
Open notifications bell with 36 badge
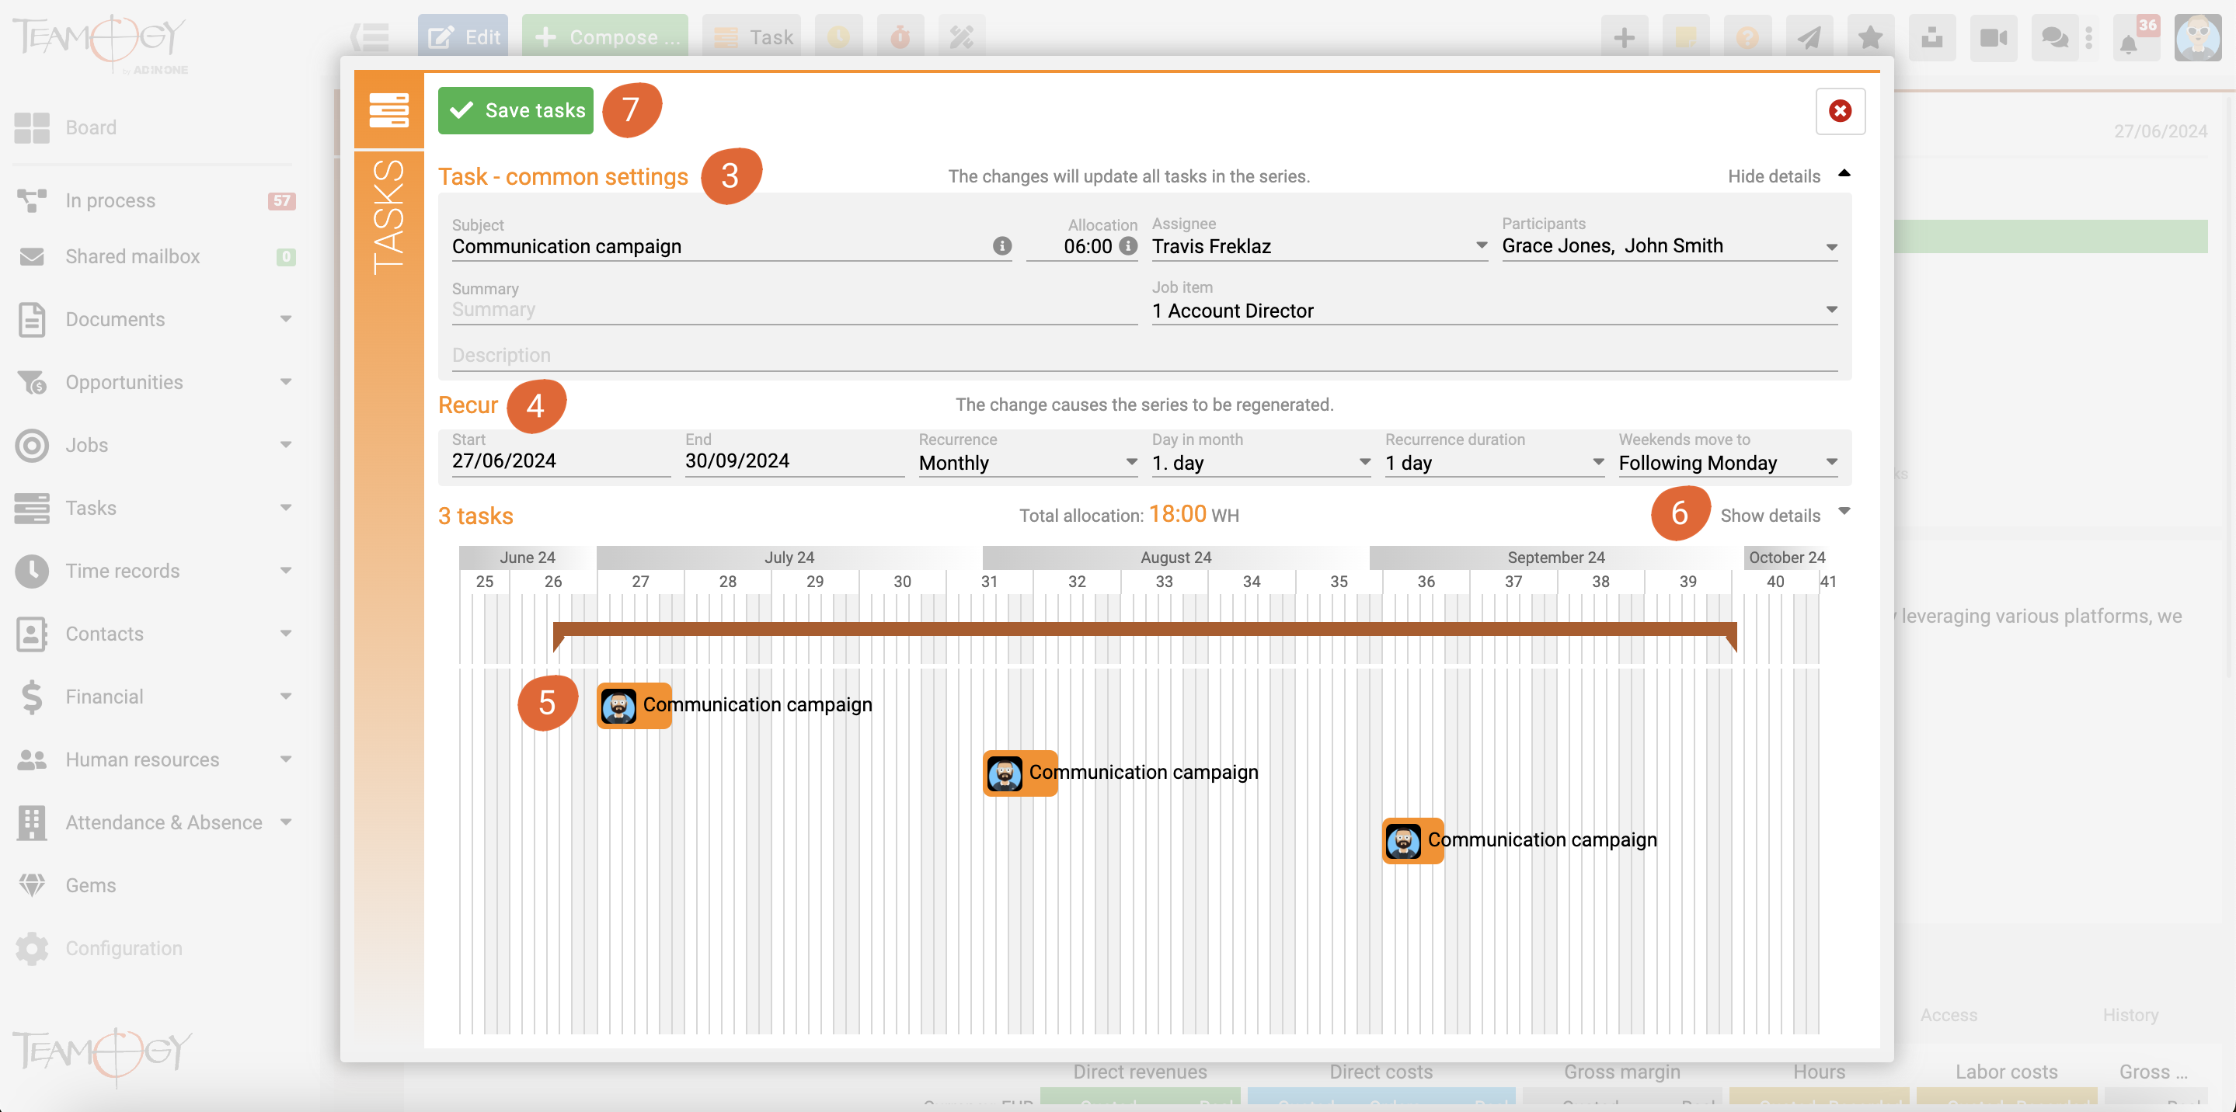point(2135,37)
